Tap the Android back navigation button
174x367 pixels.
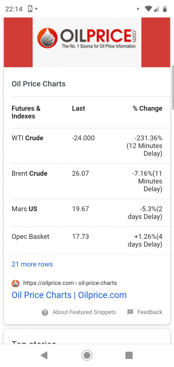point(44,356)
